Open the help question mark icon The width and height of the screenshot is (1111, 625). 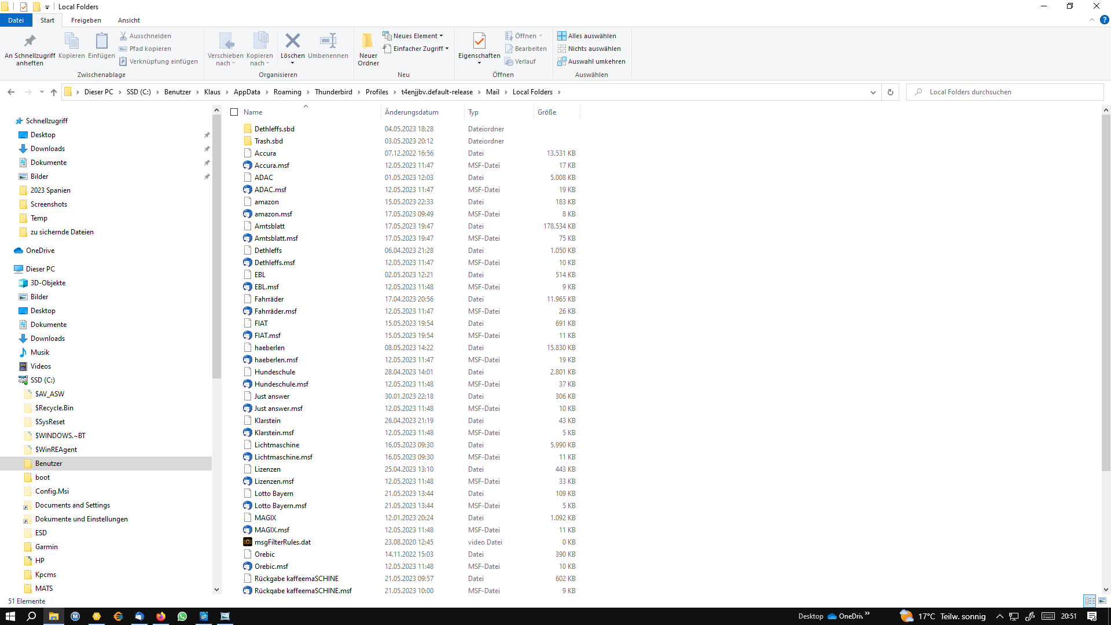[x=1105, y=20]
